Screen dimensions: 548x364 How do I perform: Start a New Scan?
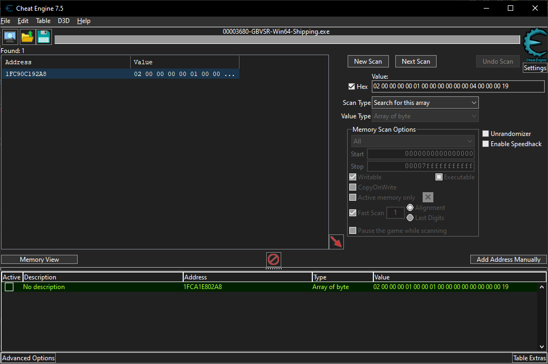(x=368, y=62)
